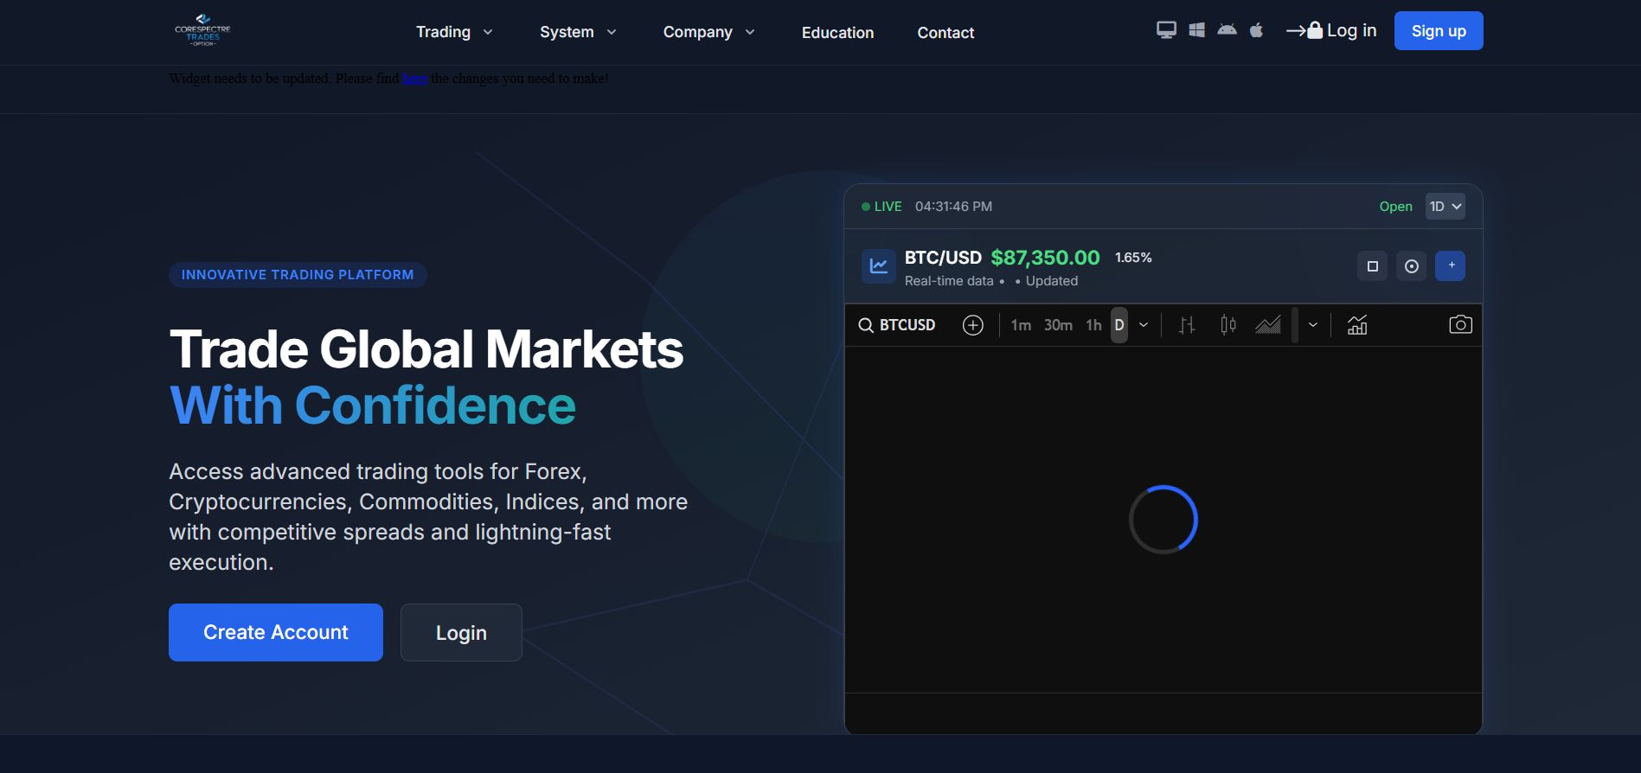Open the 1D timeframe dropdown
This screenshot has height=773, width=1641.
click(1445, 207)
